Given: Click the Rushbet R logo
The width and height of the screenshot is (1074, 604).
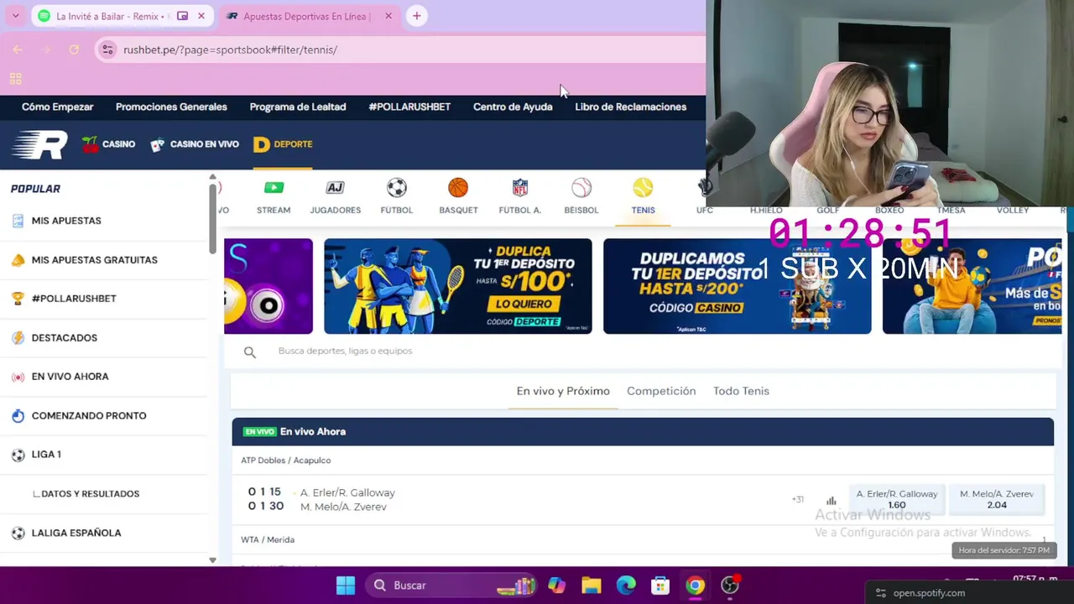Looking at the screenshot, I should click(39, 144).
